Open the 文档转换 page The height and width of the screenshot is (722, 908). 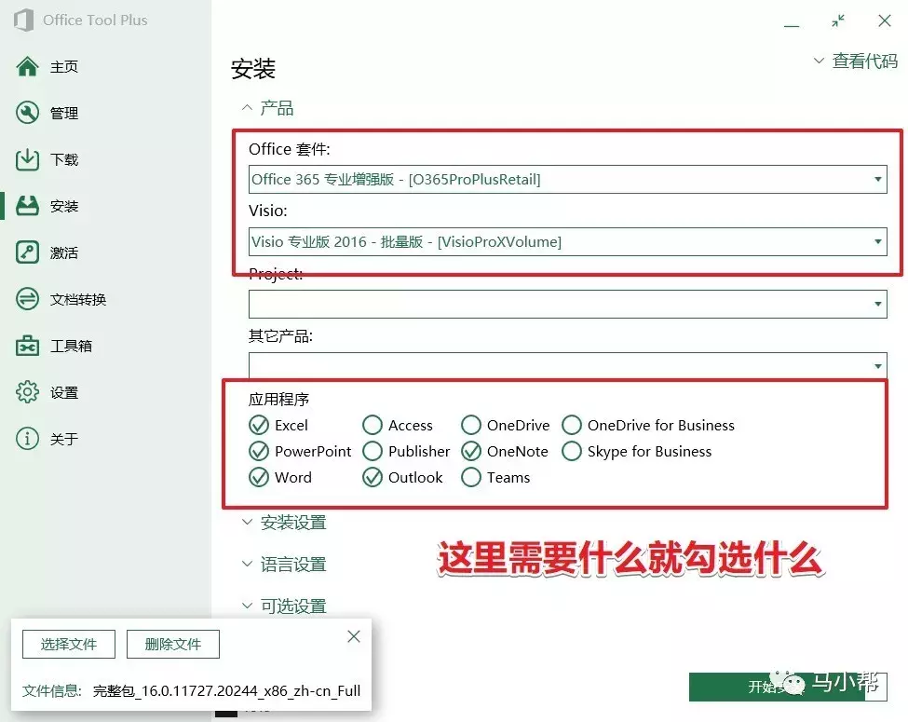[78, 300]
